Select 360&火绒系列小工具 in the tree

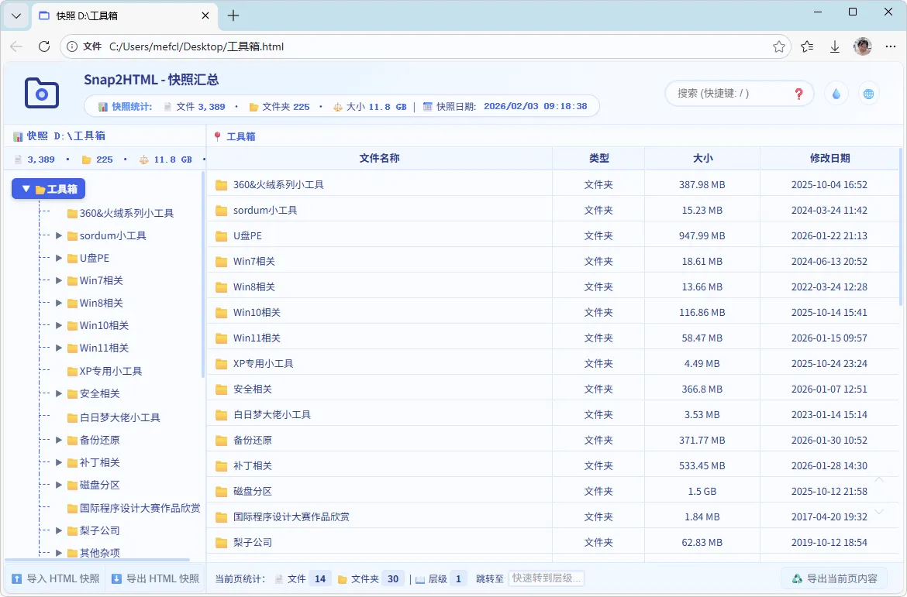tap(120, 213)
